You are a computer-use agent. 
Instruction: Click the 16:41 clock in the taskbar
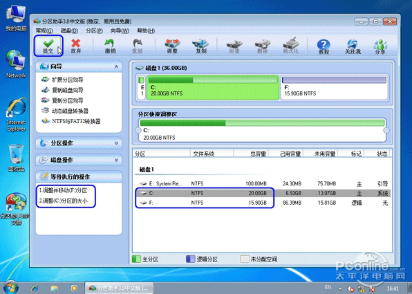point(393,288)
